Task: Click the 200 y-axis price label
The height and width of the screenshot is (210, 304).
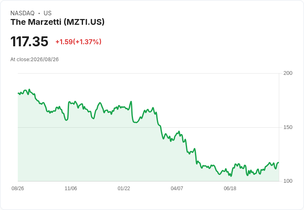Action: [x=288, y=73]
